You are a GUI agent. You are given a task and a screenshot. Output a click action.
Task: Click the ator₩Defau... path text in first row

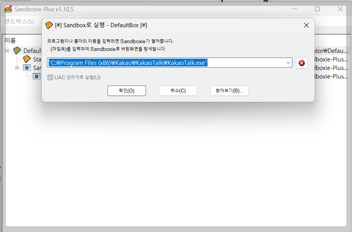point(331,51)
